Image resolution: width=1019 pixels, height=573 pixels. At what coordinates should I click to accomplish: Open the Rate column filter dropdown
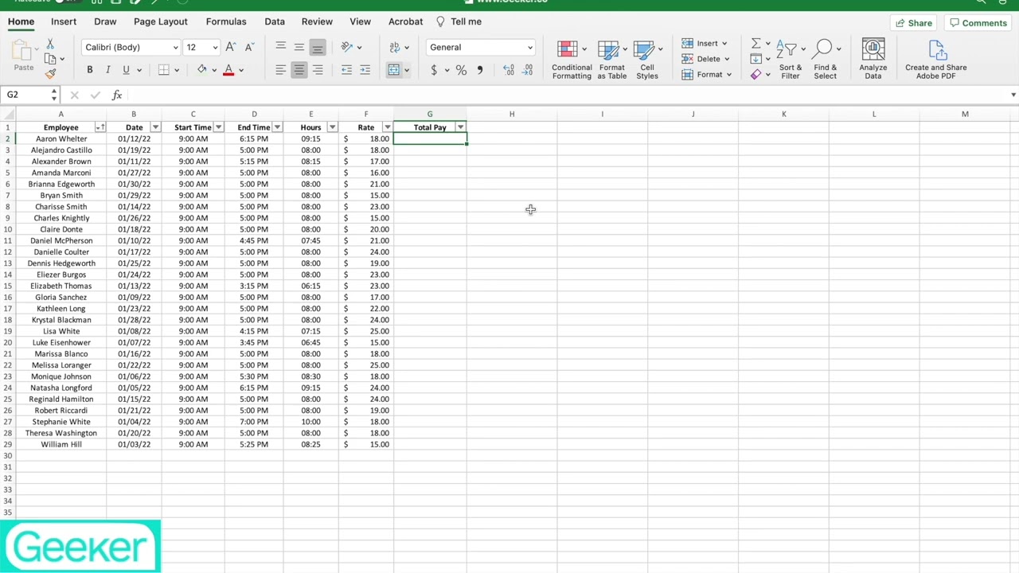387,127
